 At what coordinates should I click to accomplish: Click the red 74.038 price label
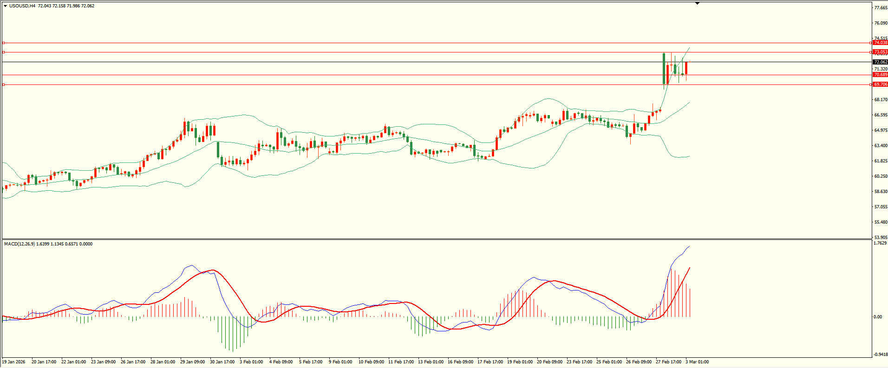880,43
